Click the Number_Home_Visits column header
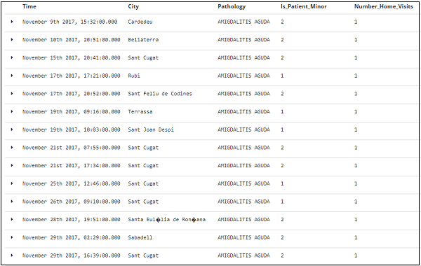421x266 pixels. [x=384, y=6]
